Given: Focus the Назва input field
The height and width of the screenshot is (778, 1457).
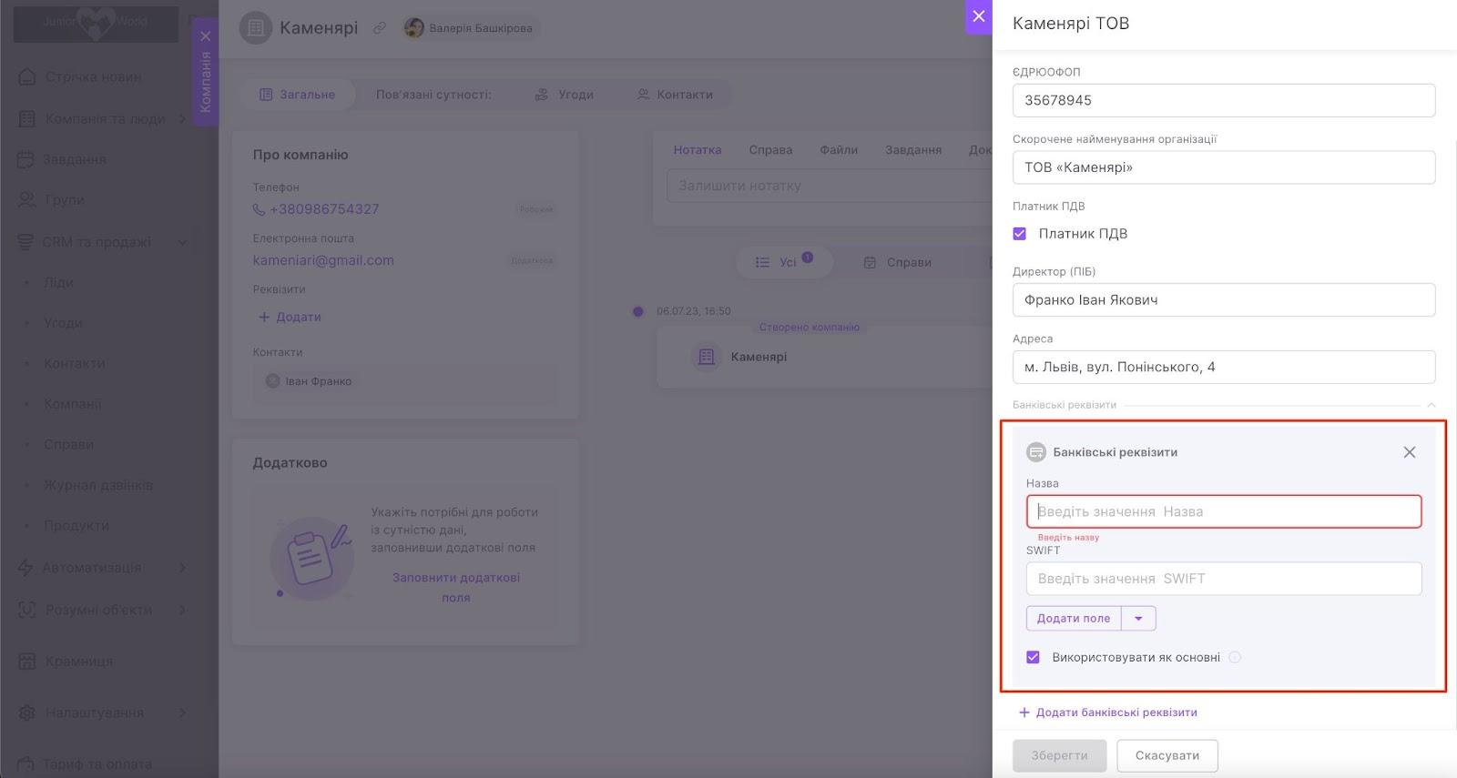Looking at the screenshot, I should (x=1224, y=511).
